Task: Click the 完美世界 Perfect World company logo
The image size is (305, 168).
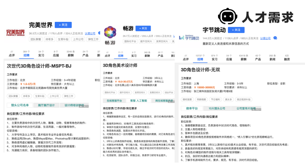Action: 15,33
